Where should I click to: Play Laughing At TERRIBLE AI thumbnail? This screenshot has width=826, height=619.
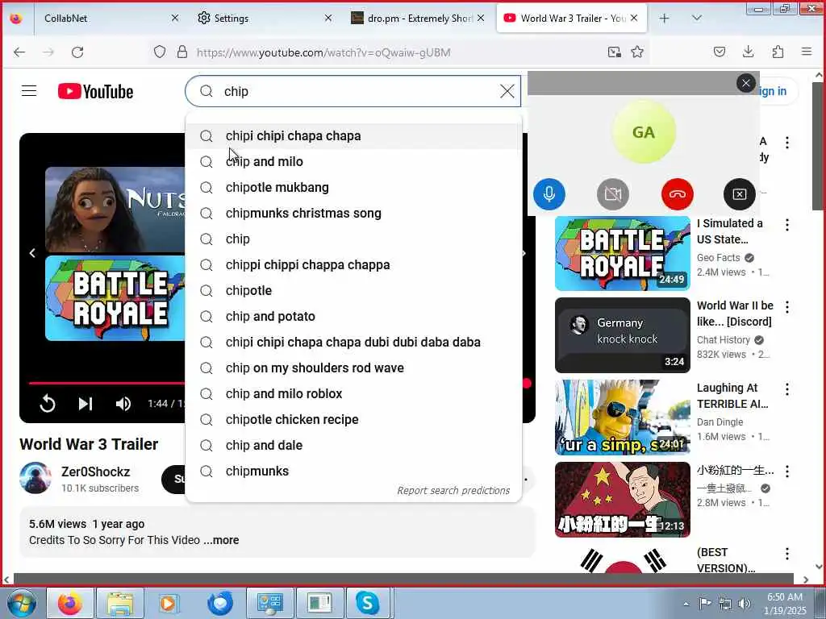coord(622,418)
